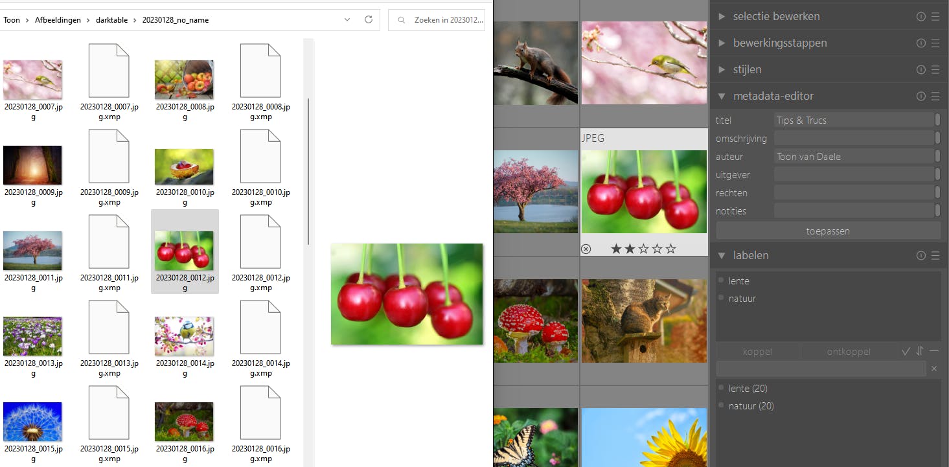Select the lente (20) tag entry
Image resolution: width=949 pixels, height=467 pixels.
pos(748,389)
